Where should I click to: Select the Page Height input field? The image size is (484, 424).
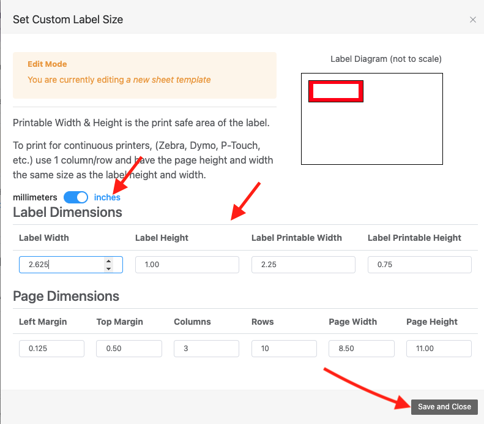tap(439, 349)
